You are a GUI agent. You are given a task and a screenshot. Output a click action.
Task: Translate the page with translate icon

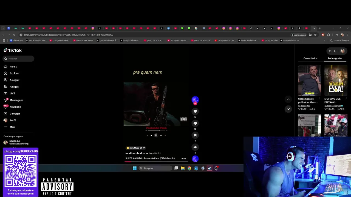pyautogui.click(x=310, y=35)
